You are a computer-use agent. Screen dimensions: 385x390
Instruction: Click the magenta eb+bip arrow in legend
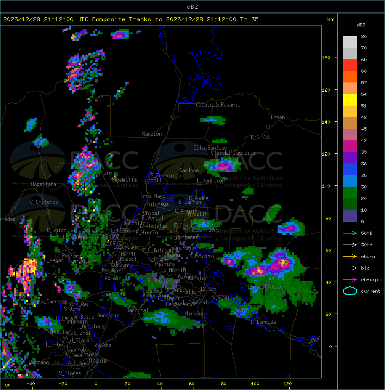pyautogui.click(x=350, y=280)
